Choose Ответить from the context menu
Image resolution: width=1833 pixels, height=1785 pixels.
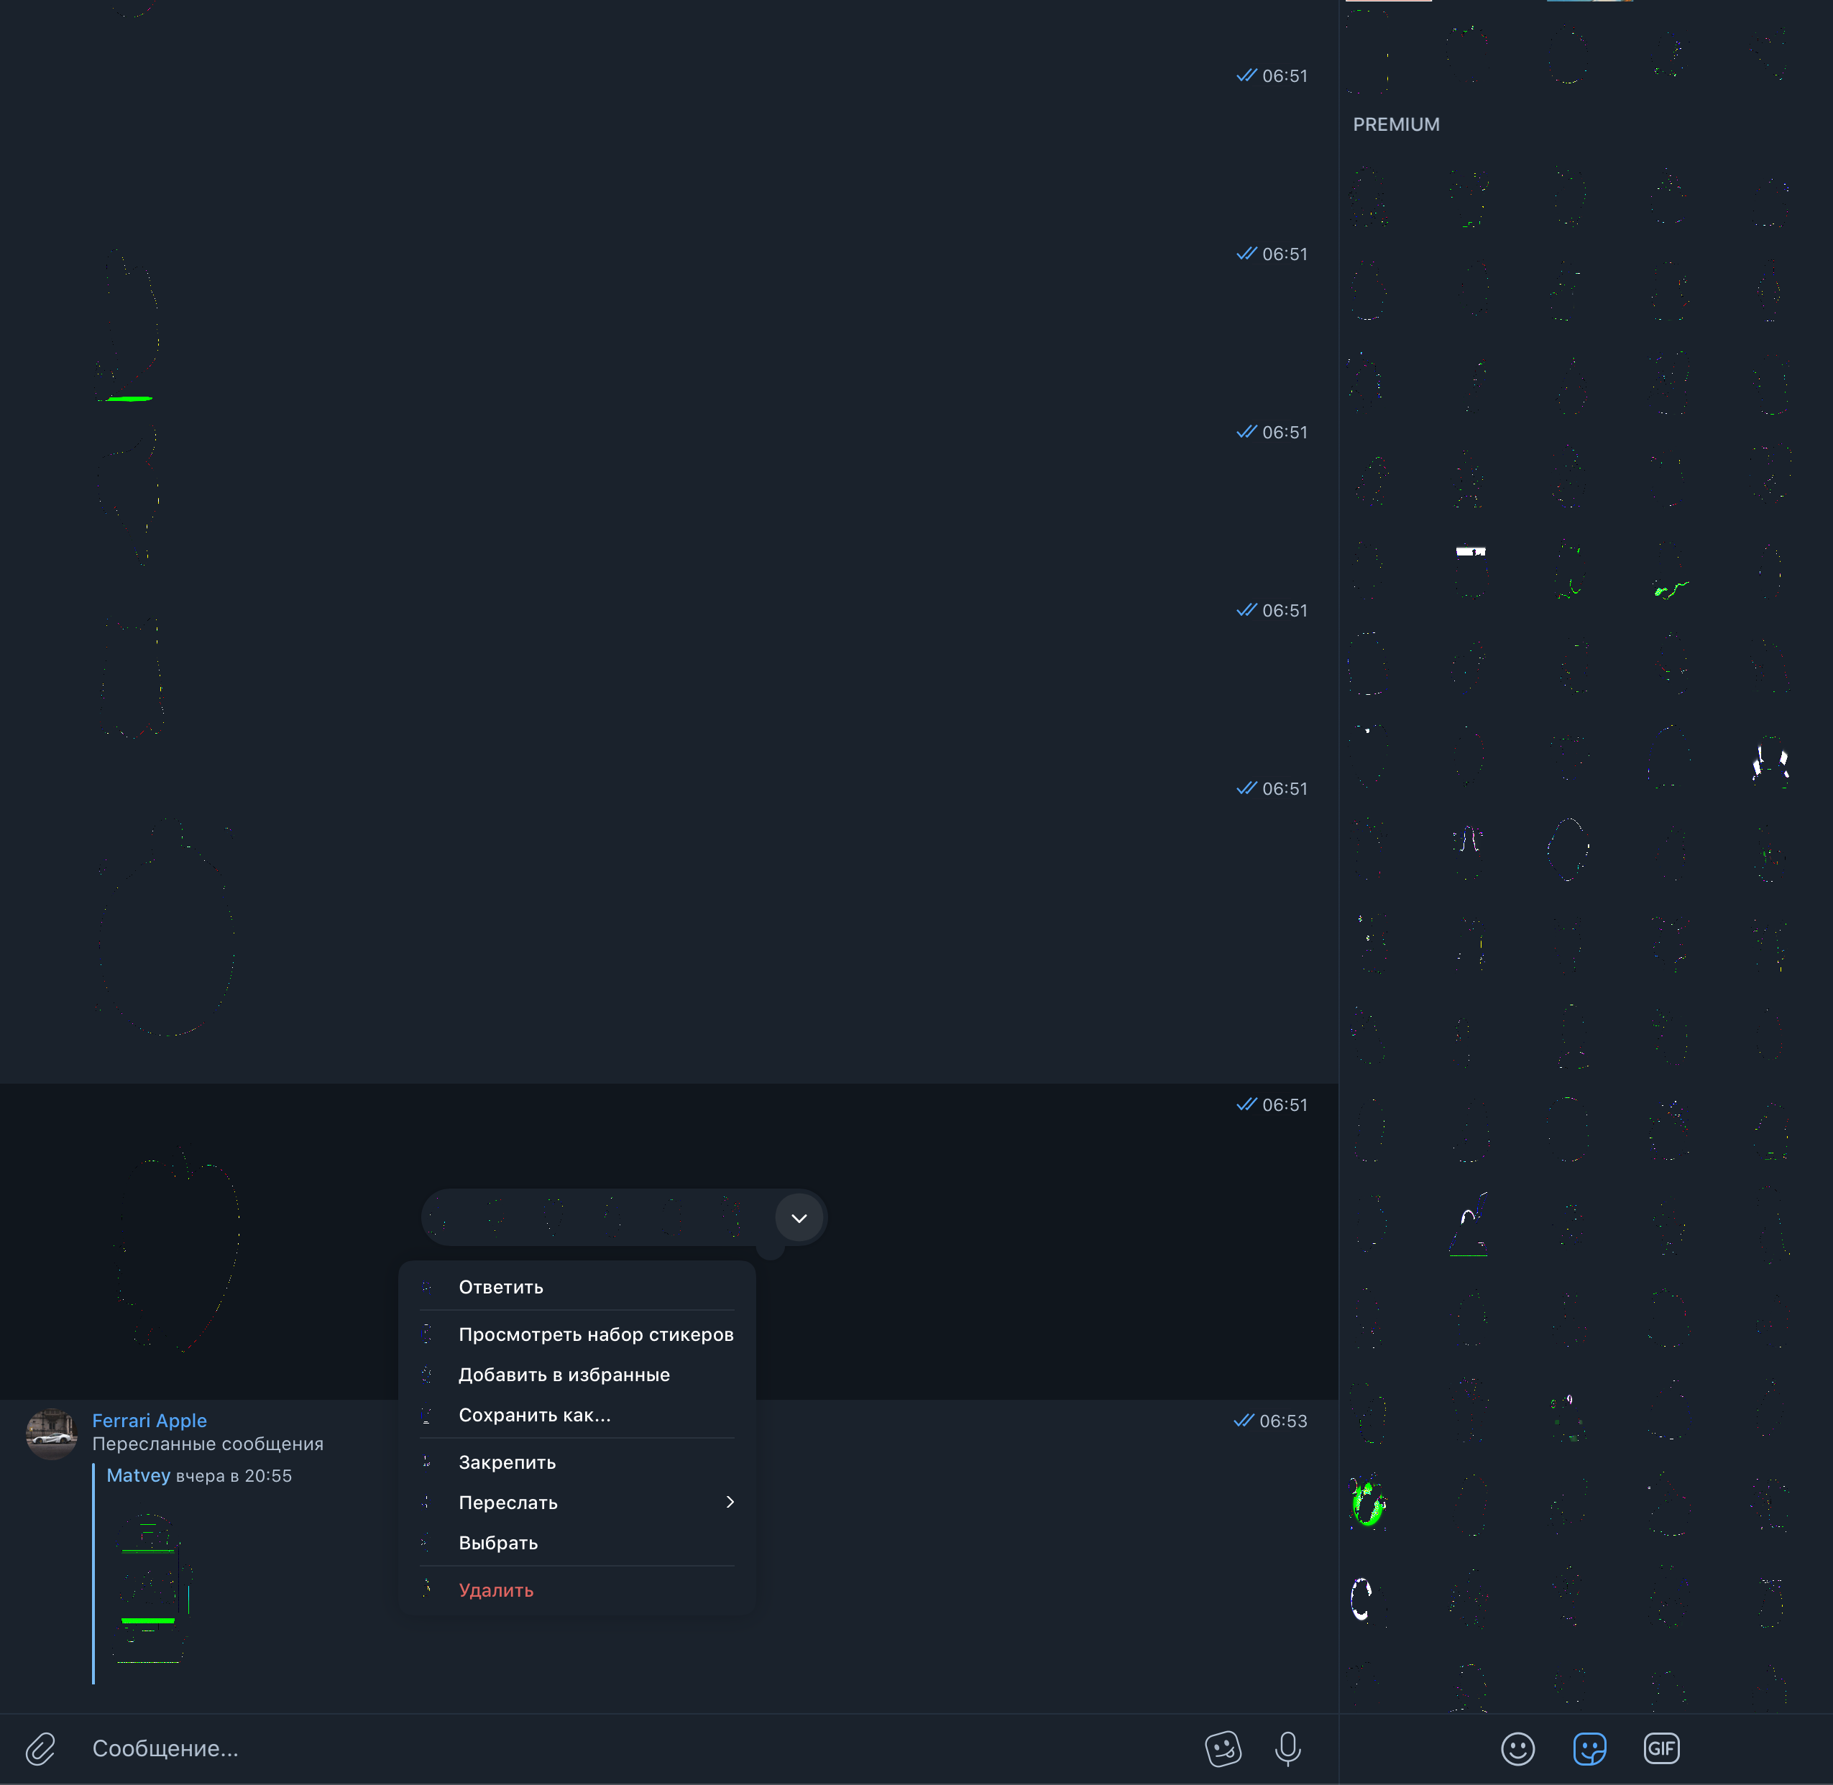coord(501,1287)
